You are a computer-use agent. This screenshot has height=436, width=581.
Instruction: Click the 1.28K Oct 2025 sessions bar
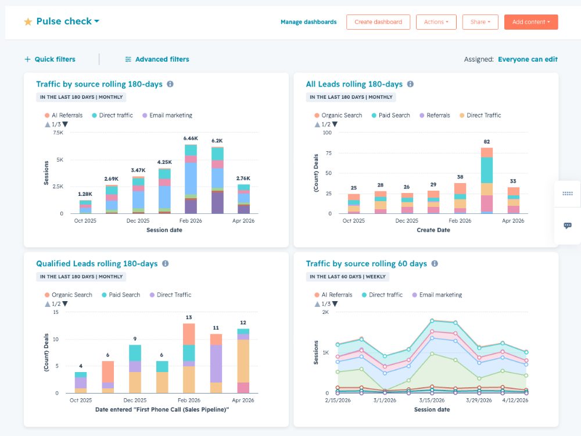point(85,207)
